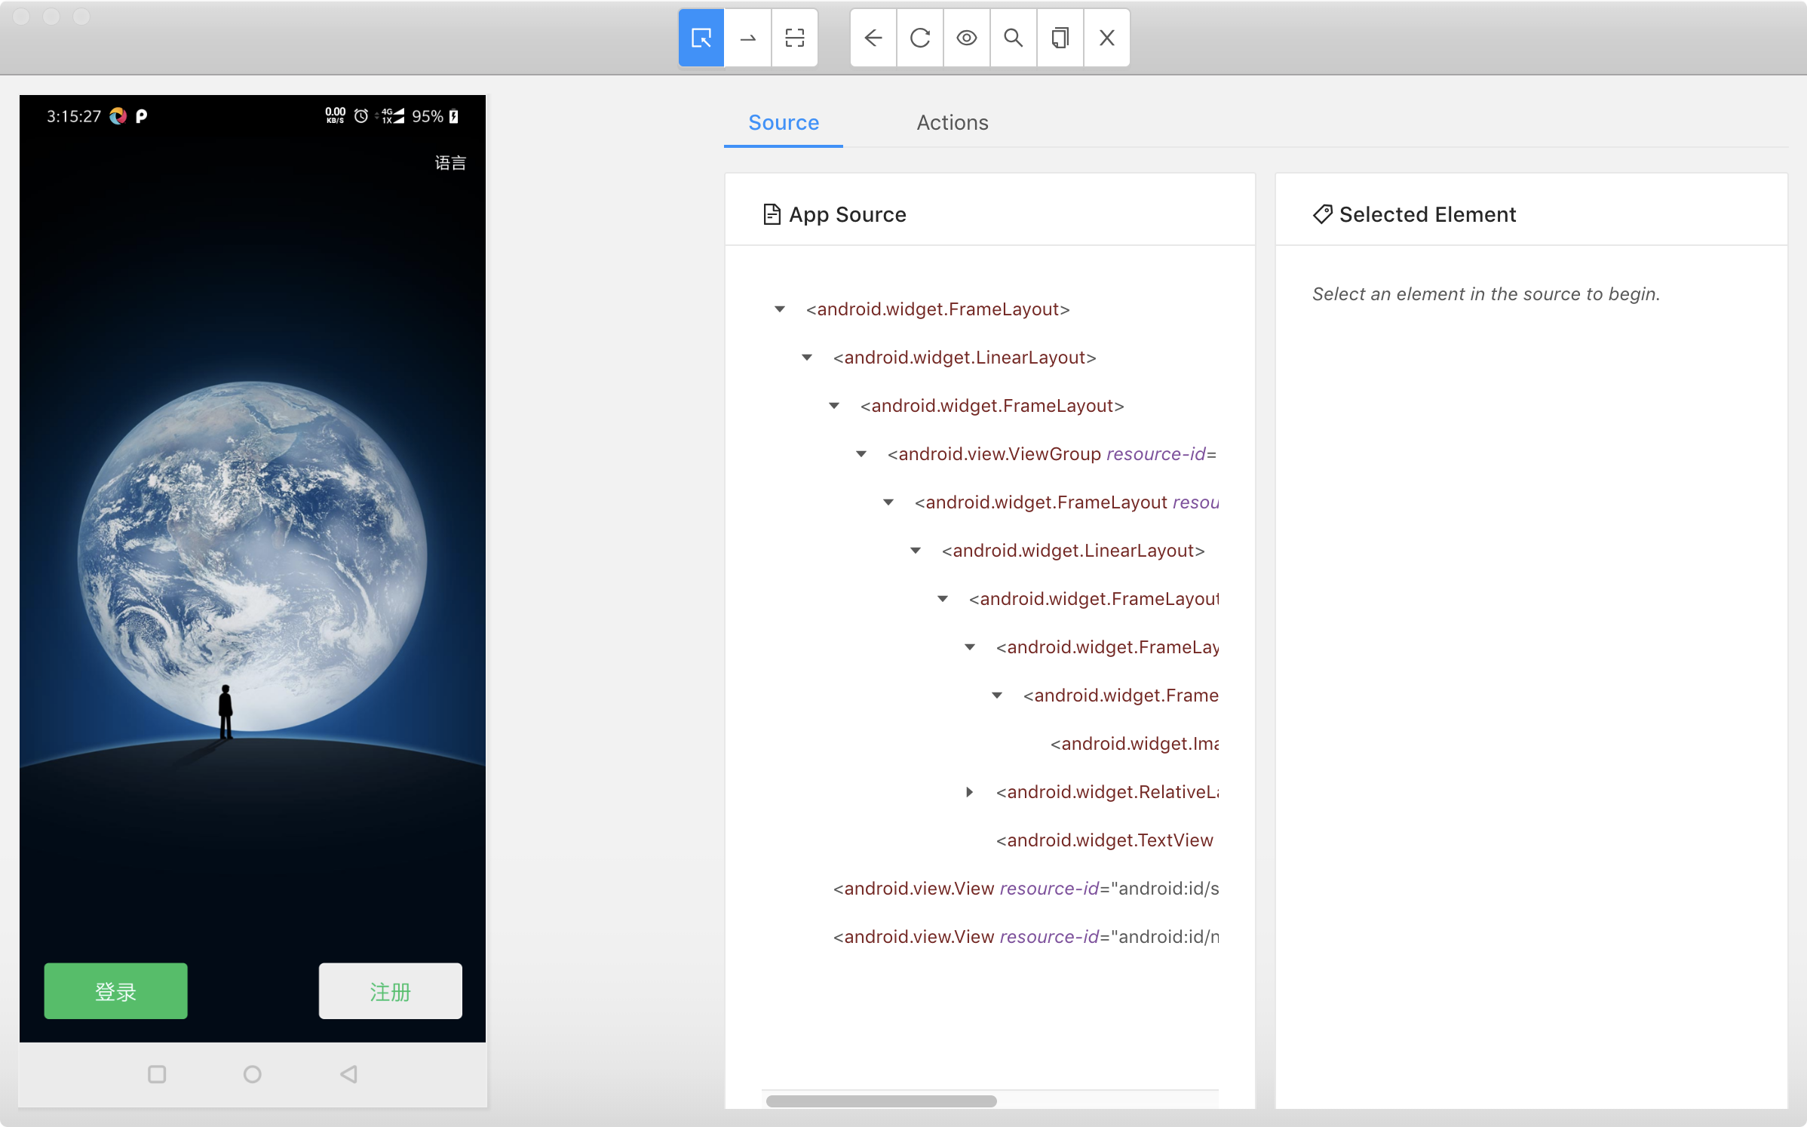Switch to Swipe By Coordinates mode
Image resolution: width=1807 pixels, height=1127 pixels.
click(748, 38)
